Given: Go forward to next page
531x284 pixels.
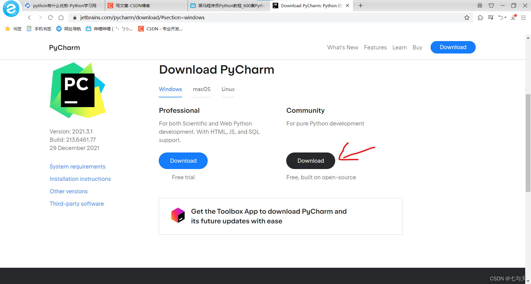Looking at the screenshot, I should point(40,18).
